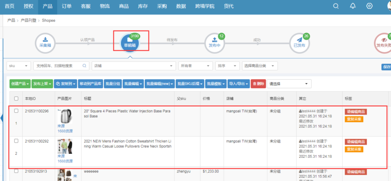Click the red 删除 delete button
Image resolution: width=391 pixels, height=181 pixels.
click(x=258, y=84)
